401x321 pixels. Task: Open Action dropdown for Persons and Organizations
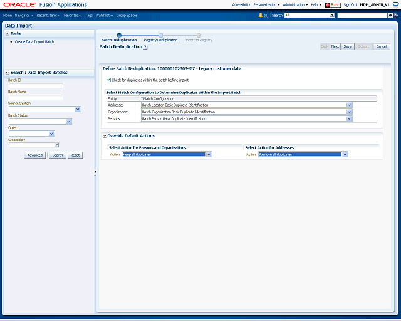[x=209, y=154]
